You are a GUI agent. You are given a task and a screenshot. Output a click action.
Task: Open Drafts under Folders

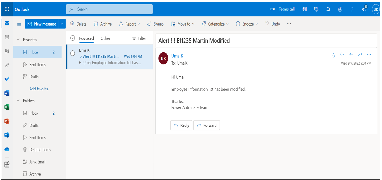tap(37, 125)
